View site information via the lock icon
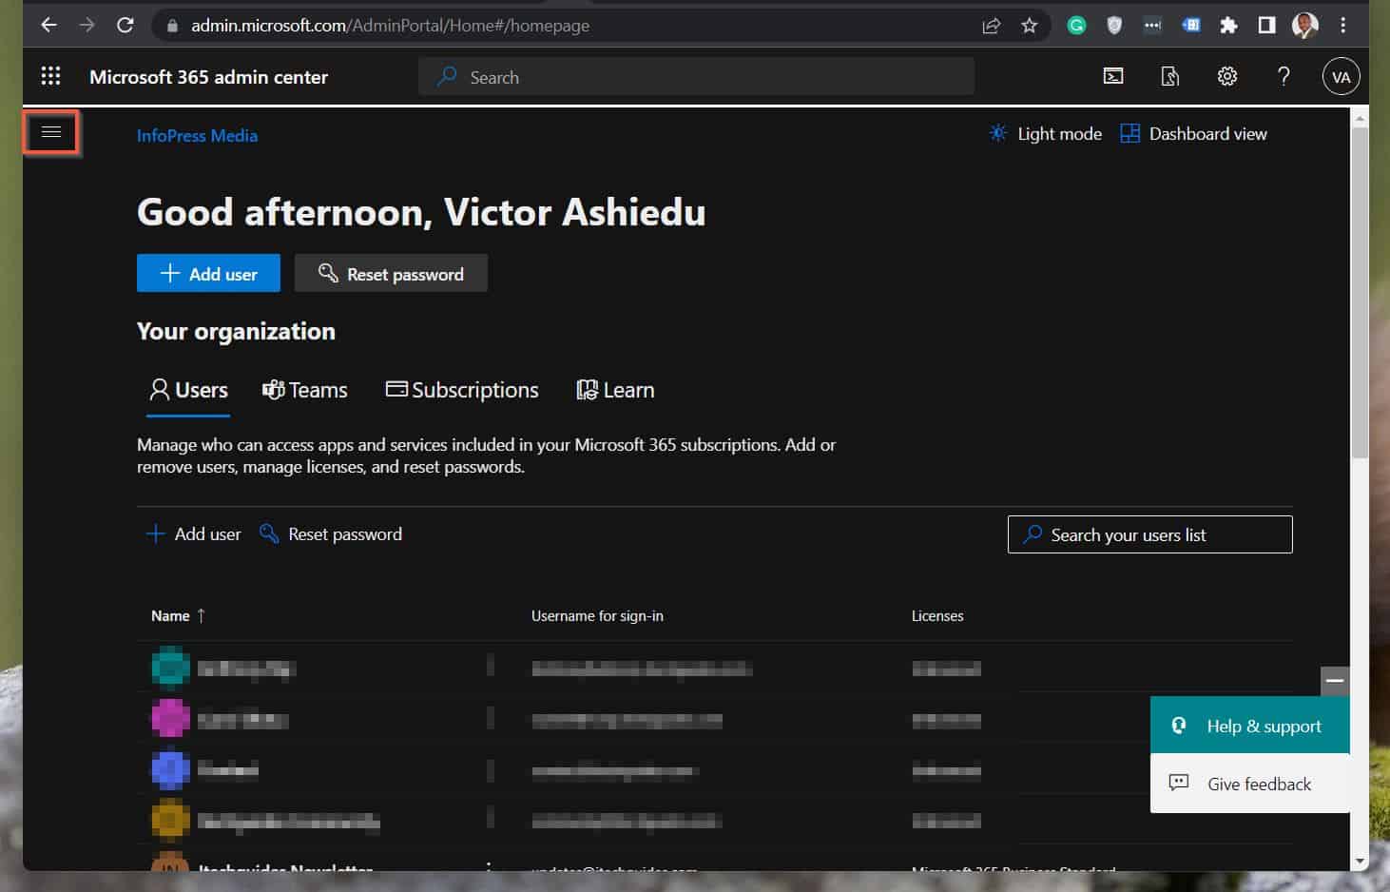 coord(172,26)
